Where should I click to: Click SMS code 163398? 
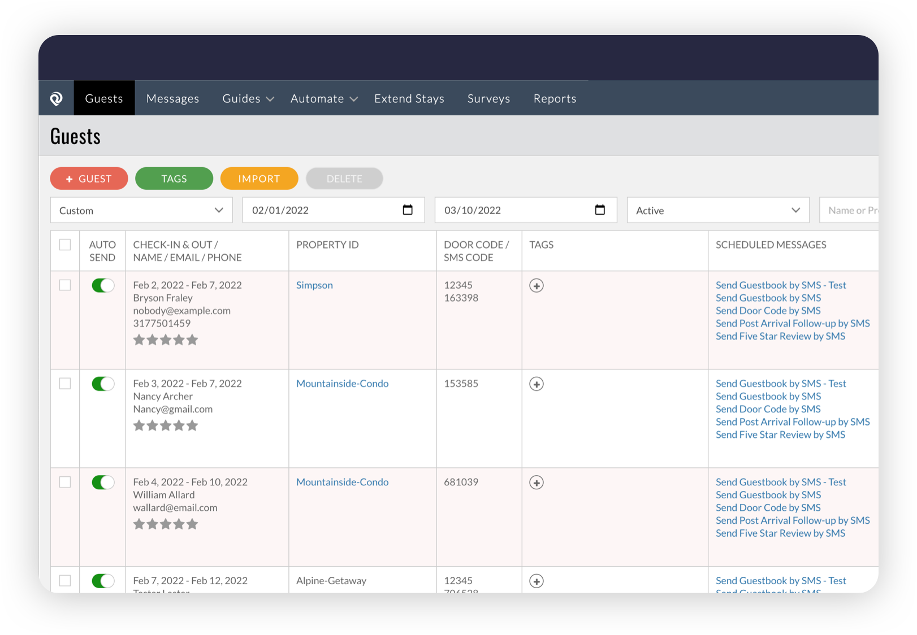click(x=461, y=298)
